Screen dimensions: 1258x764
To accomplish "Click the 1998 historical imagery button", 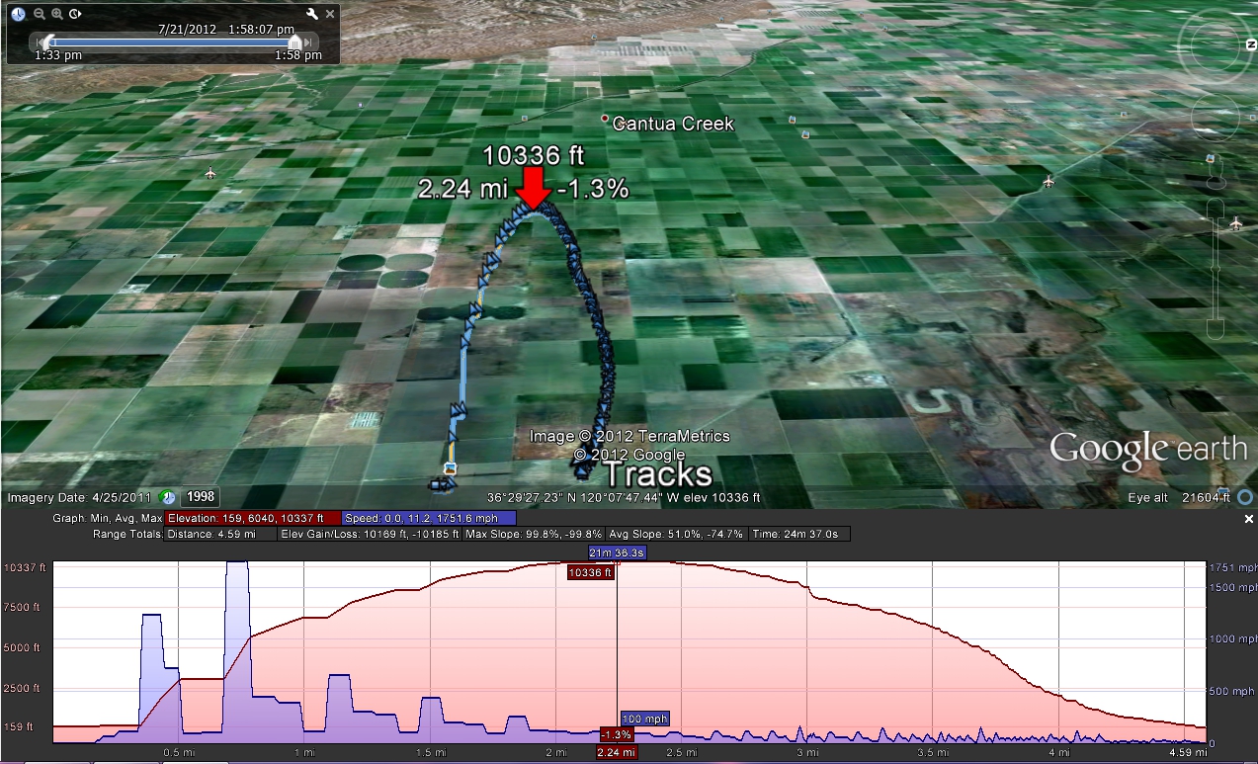I will 200,497.
